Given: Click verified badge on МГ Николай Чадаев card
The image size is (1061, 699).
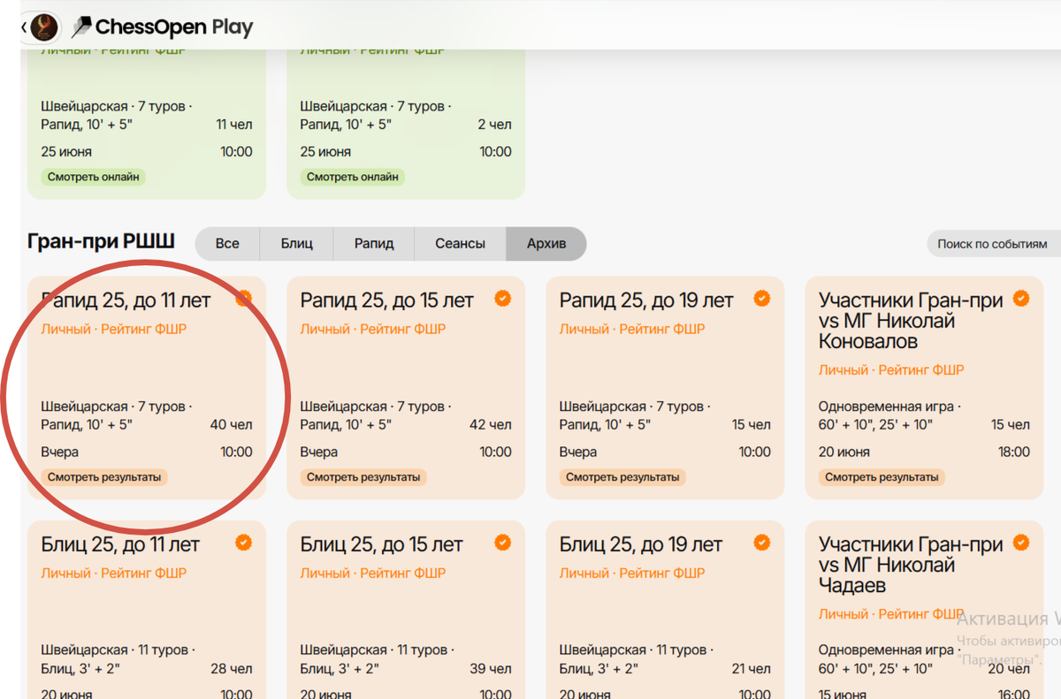Looking at the screenshot, I should coord(1020,543).
